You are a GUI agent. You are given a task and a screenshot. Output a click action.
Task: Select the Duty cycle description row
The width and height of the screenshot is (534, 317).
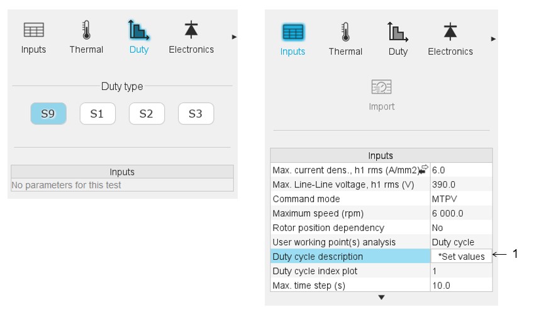click(x=350, y=257)
